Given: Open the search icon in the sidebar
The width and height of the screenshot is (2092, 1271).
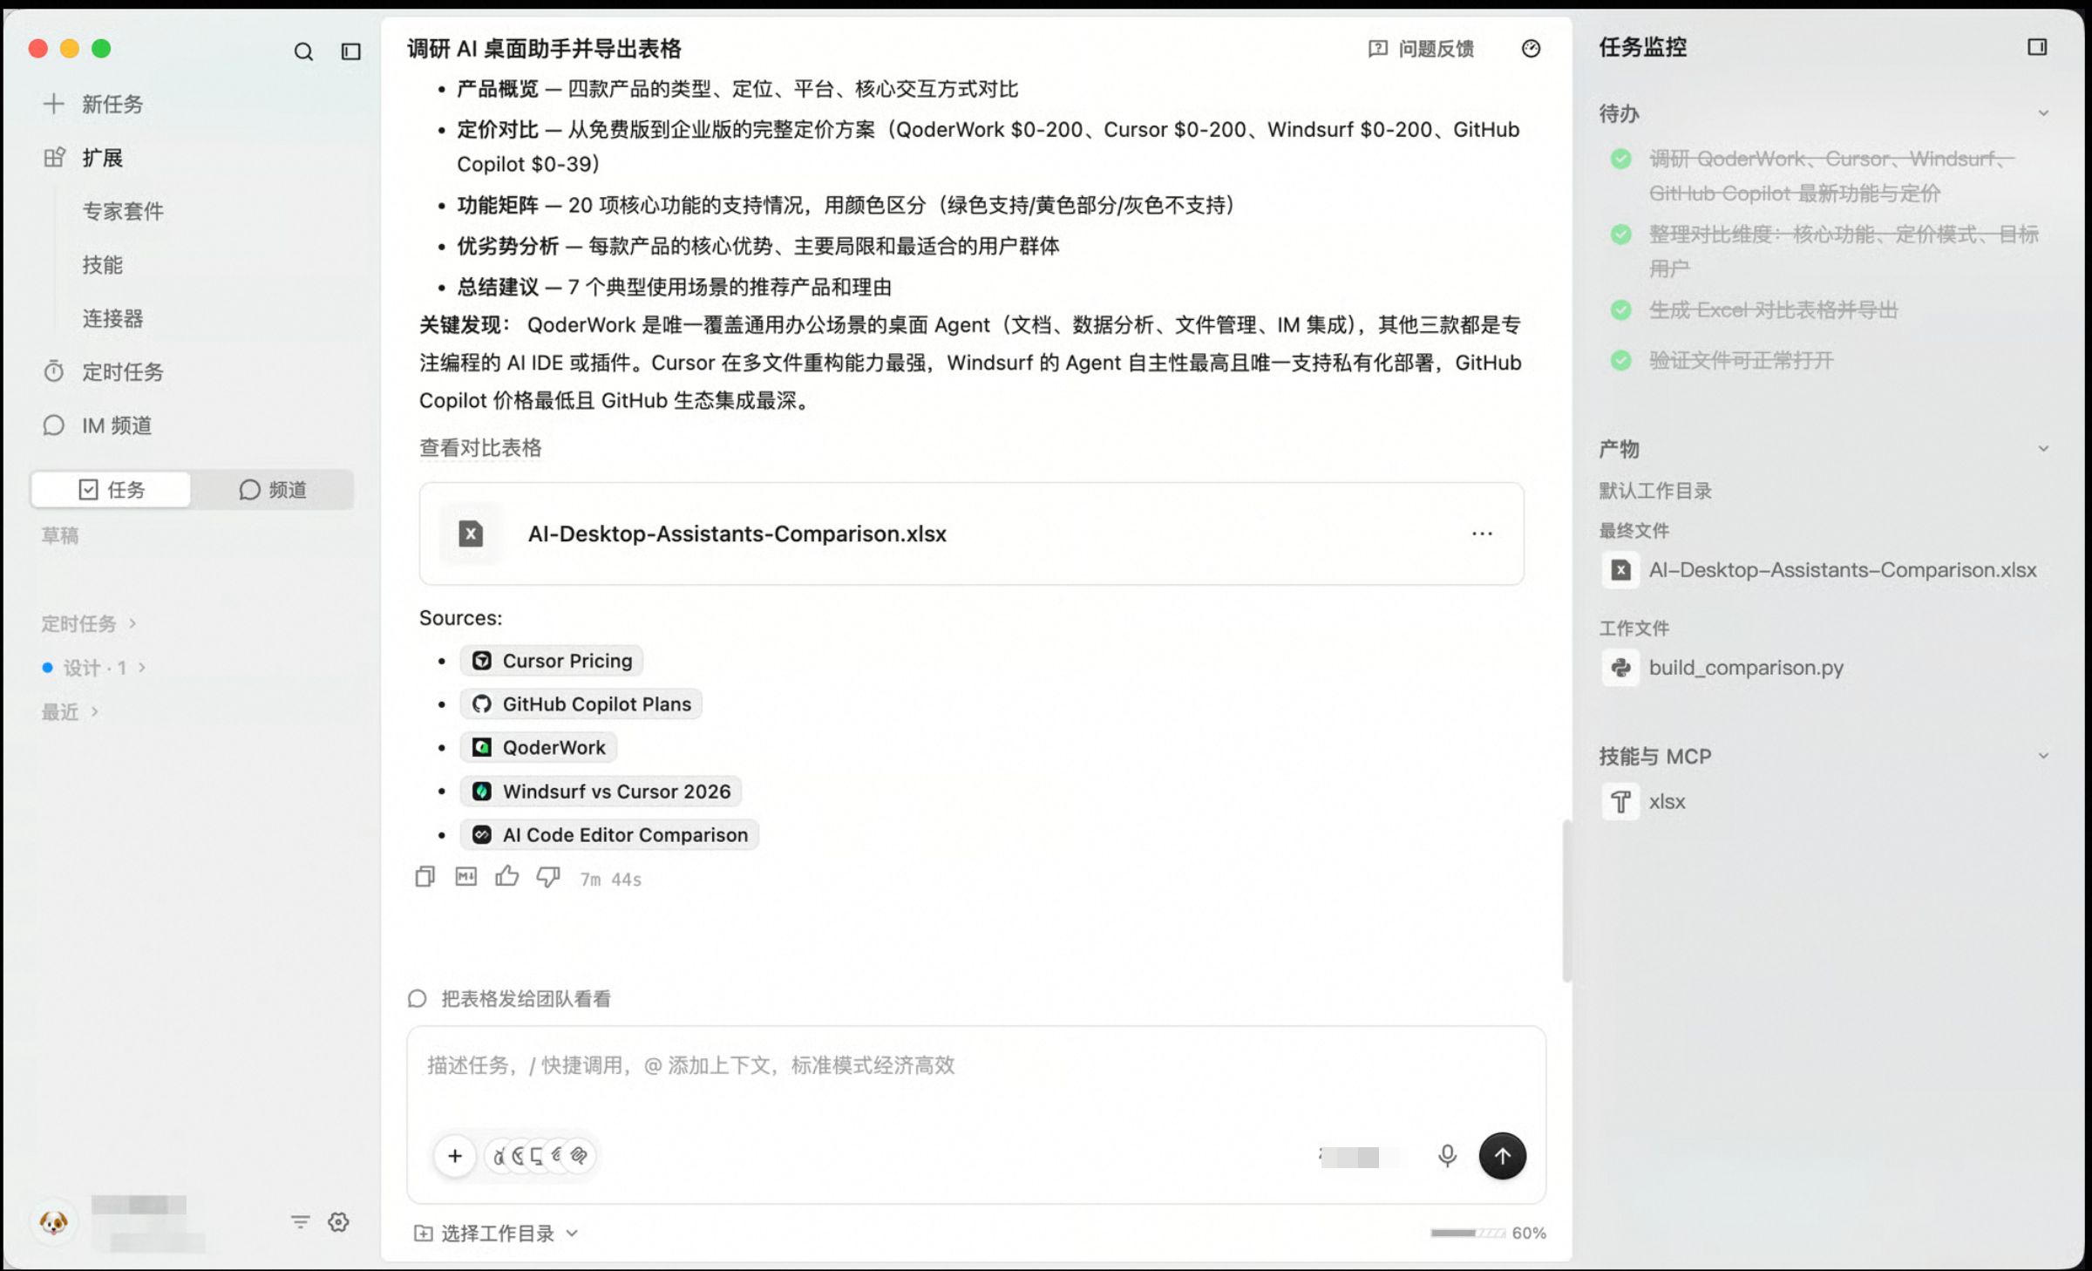Looking at the screenshot, I should click(303, 51).
